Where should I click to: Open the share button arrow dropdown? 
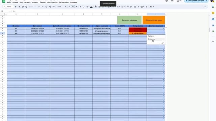click(x=207, y=1)
